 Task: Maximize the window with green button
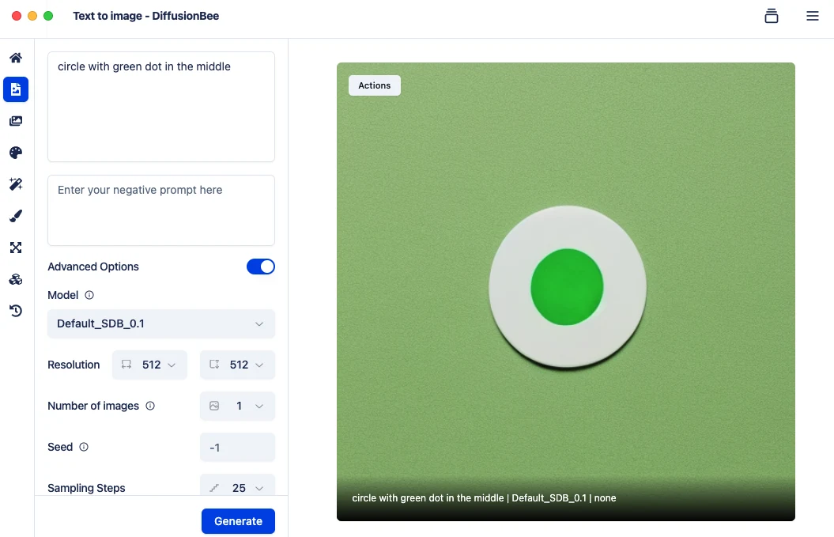point(48,16)
